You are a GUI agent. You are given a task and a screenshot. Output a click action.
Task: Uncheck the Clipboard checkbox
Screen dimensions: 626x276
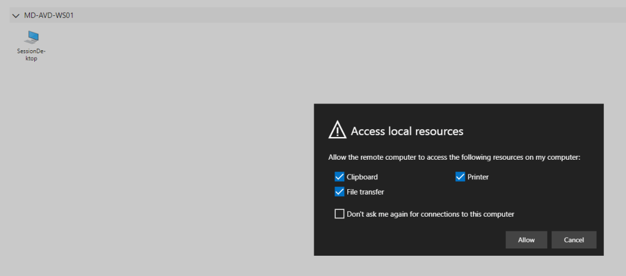pos(339,177)
